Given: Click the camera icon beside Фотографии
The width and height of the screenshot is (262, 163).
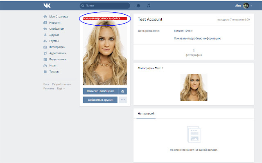Looking at the screenshot, I should click(45, 47).
